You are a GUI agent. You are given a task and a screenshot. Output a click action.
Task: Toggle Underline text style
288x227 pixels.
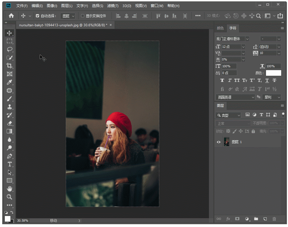(x=267, y=80)
